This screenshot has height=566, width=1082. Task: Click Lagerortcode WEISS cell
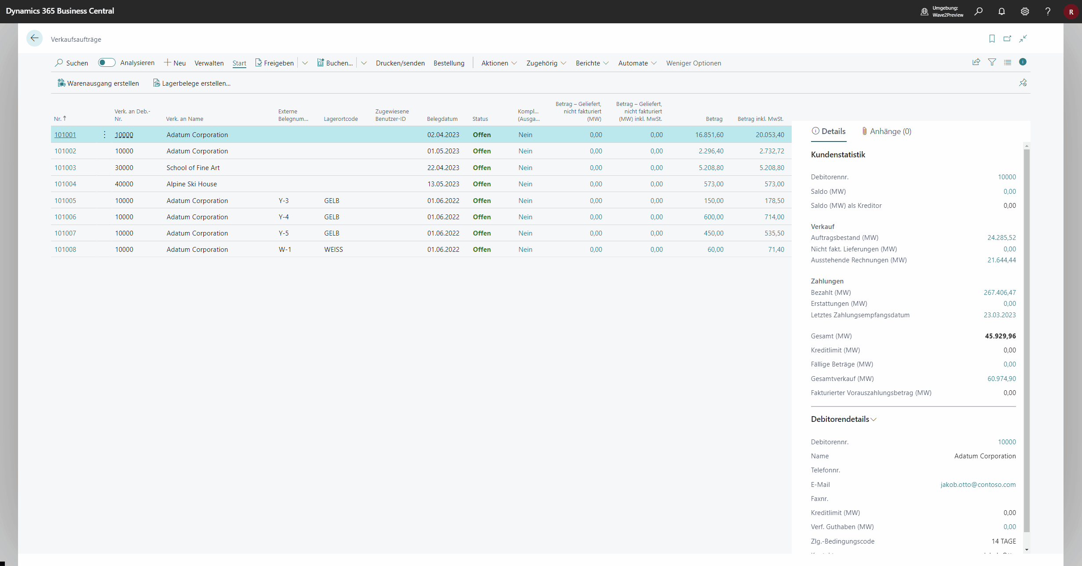[x=333, y=249]
